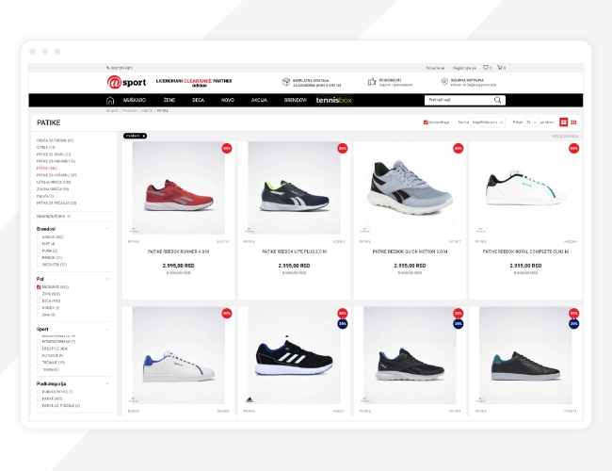The height and width of the screenshot is (471, 612).
Task: Switch to the red grid view icon
Action: click(x=564, y=122)
